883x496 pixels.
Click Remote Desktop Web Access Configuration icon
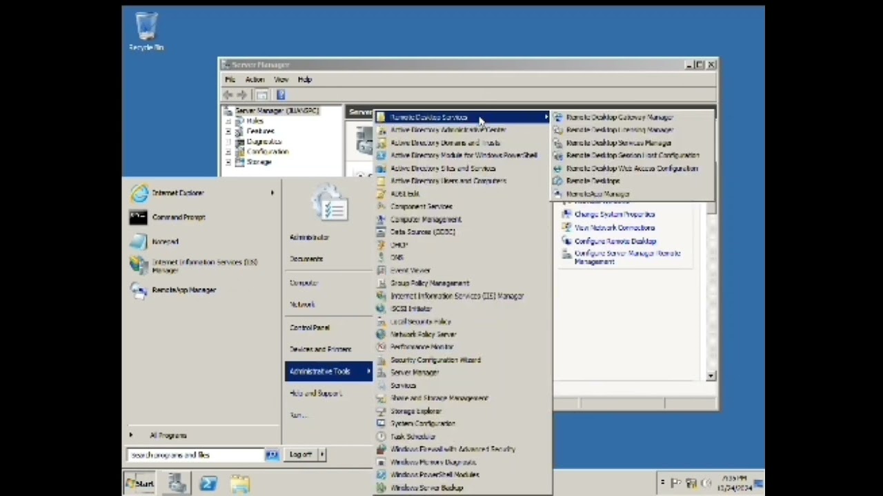(x=558, y=168)
